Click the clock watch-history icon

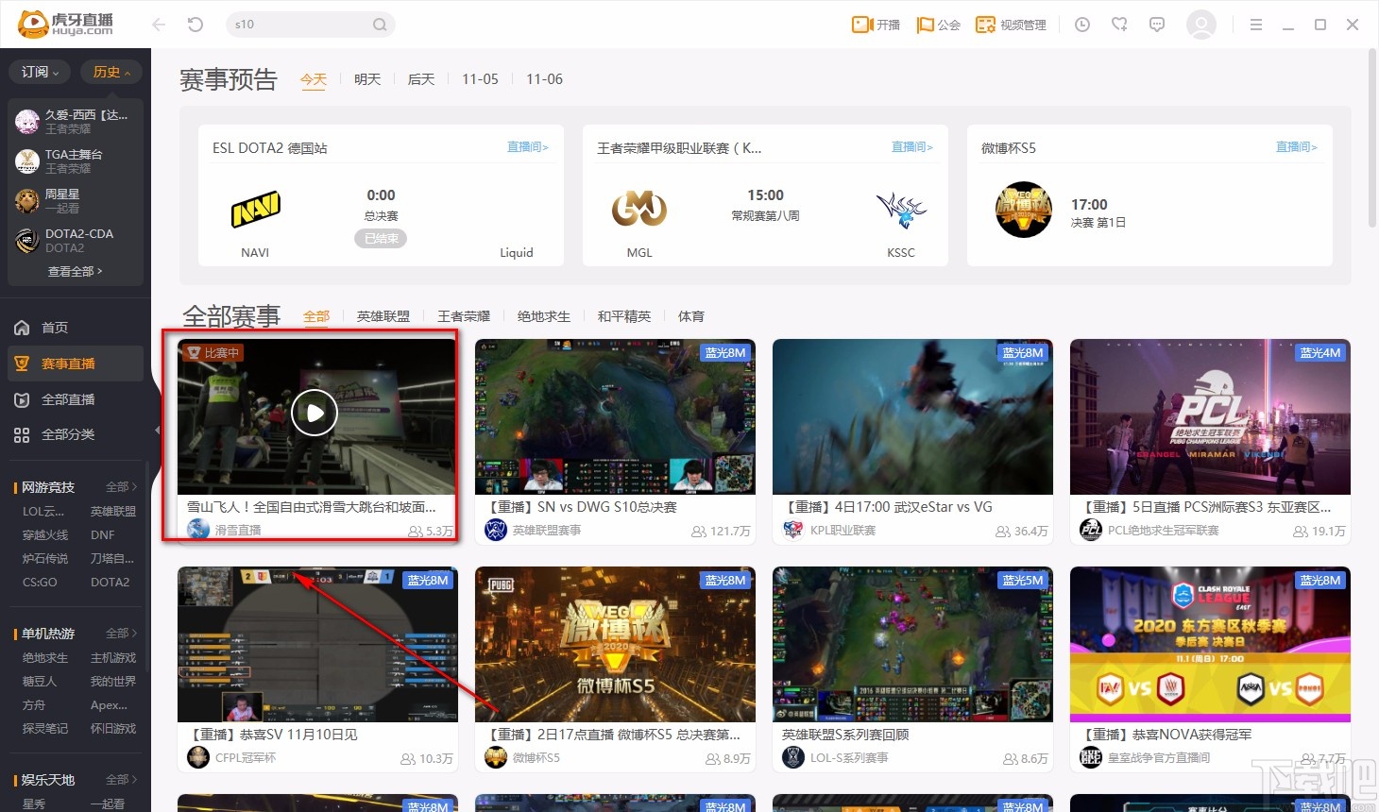coord(1081,25)
